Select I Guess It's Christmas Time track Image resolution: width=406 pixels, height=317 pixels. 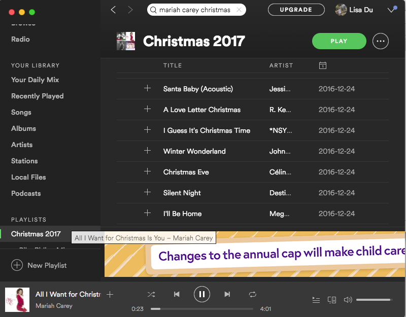click(207, 130)
